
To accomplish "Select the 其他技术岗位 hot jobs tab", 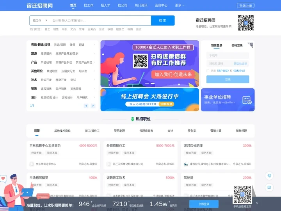I will click(x=62, y=131).
